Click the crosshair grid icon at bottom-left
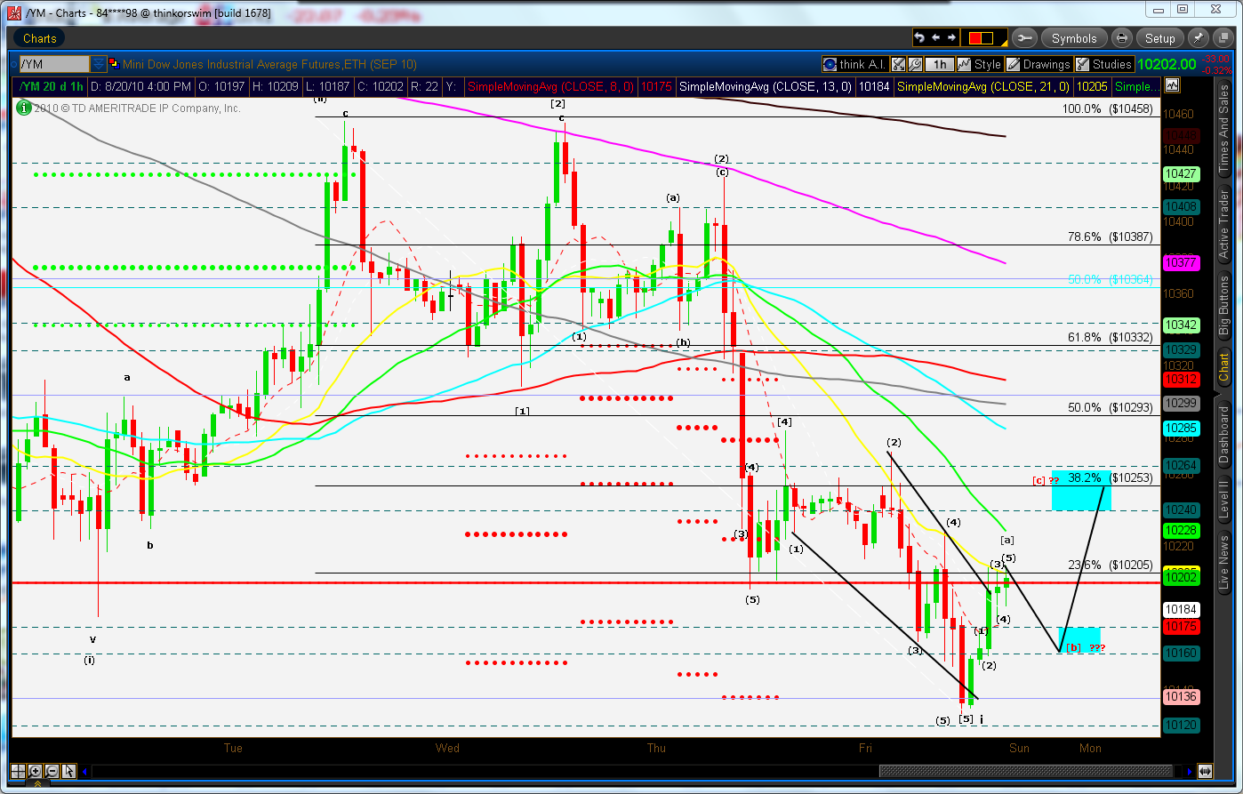 (x=19, y=771)
